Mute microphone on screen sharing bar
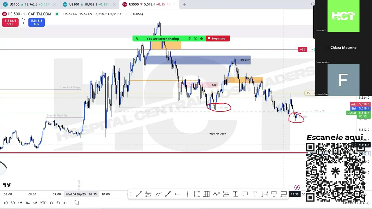 tap(190, 39)
